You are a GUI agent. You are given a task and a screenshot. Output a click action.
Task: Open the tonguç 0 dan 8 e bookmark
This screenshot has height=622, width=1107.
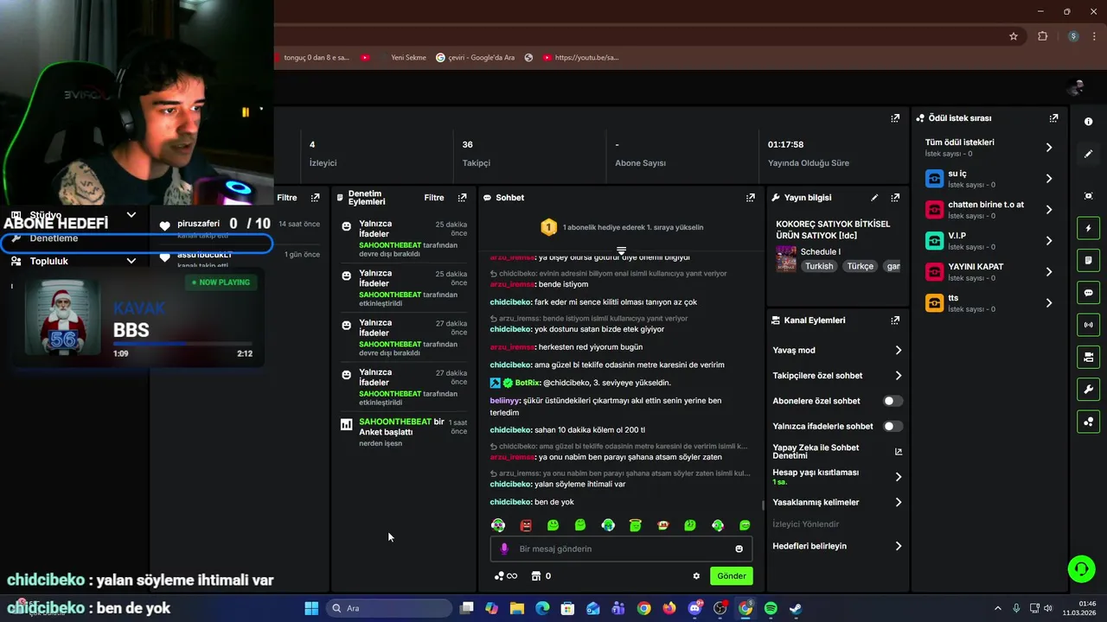313,58
